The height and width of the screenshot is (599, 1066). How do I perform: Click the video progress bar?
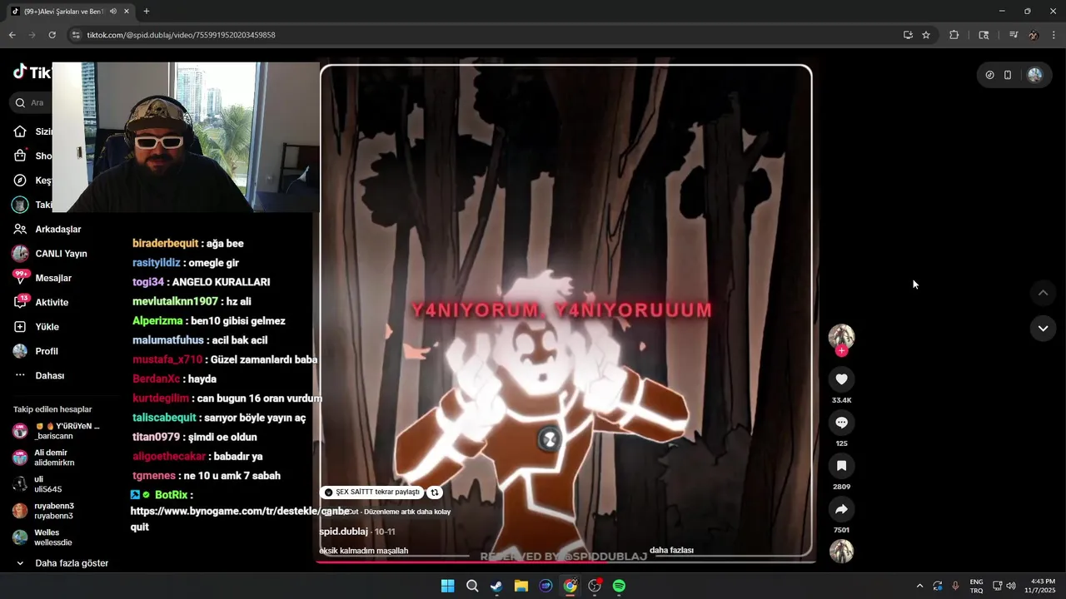566,561
